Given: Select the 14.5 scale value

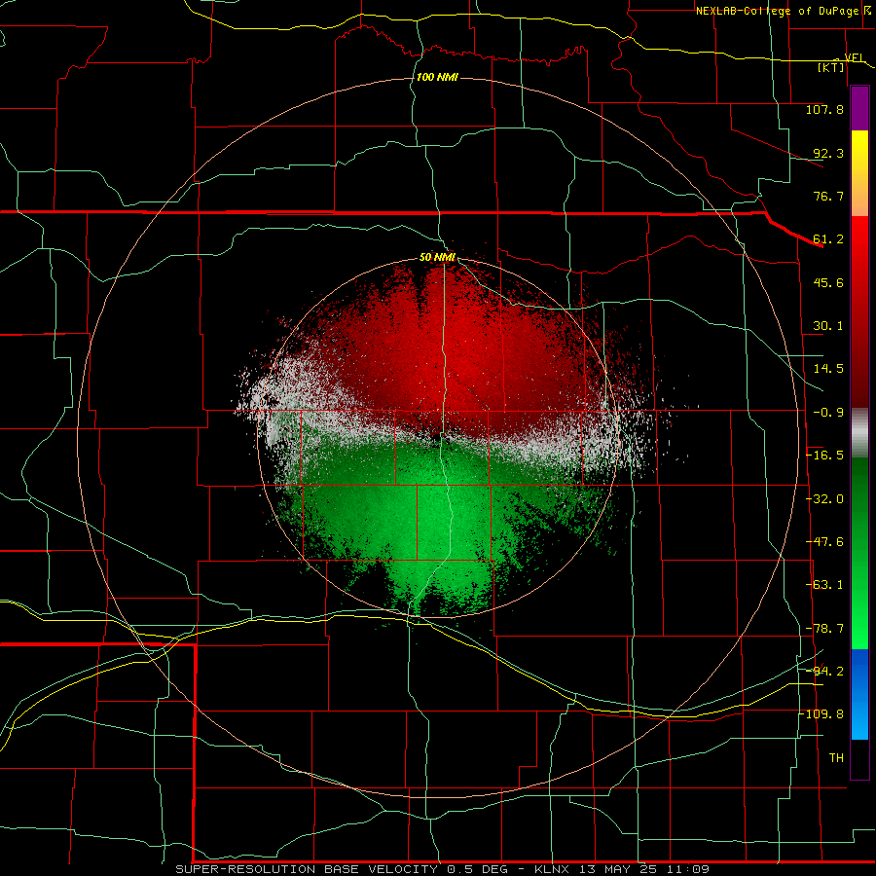Looking at the screenshot, I should pyautogui.click(x=828, y=369).
